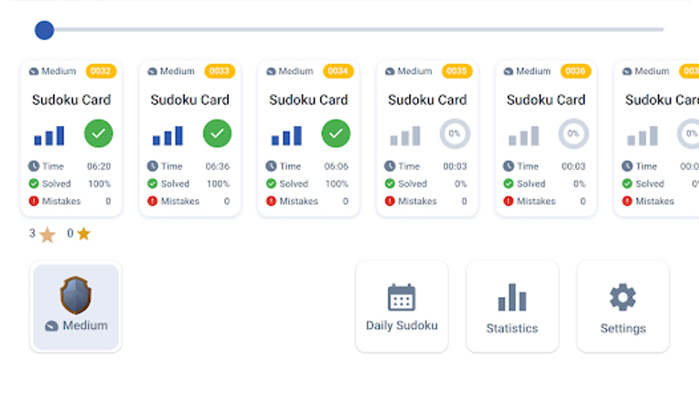The image size is (699, 393).
Task: Open Sudoku Card 0032
Action: click(x=71, y=138)
